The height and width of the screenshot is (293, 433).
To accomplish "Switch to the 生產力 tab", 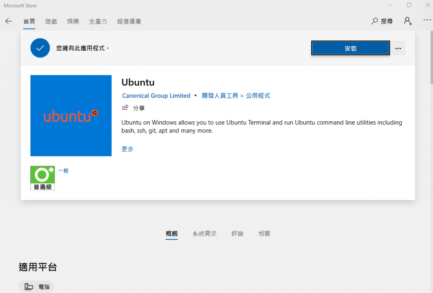I will [x=98, y=21].
